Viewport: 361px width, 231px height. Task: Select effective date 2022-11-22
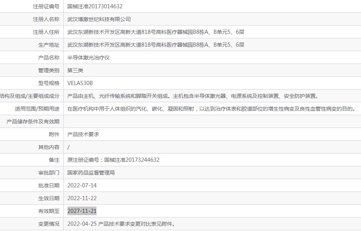[x=82, y=198]
